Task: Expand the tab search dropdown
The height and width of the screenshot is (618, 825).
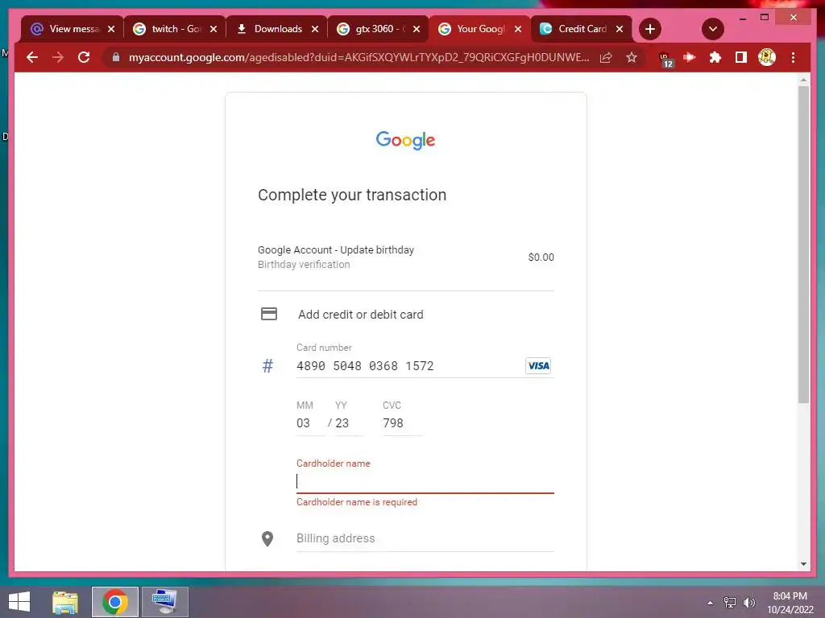Action: click(x=713, y=29)
